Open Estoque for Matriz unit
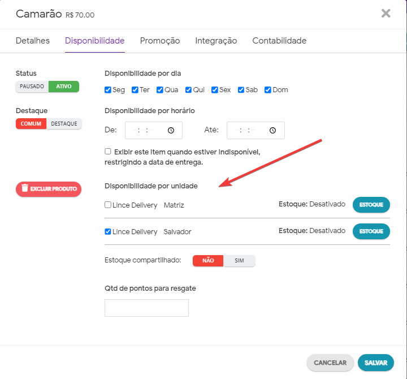This screenshot has width=407, height=379. pos(371,204)
